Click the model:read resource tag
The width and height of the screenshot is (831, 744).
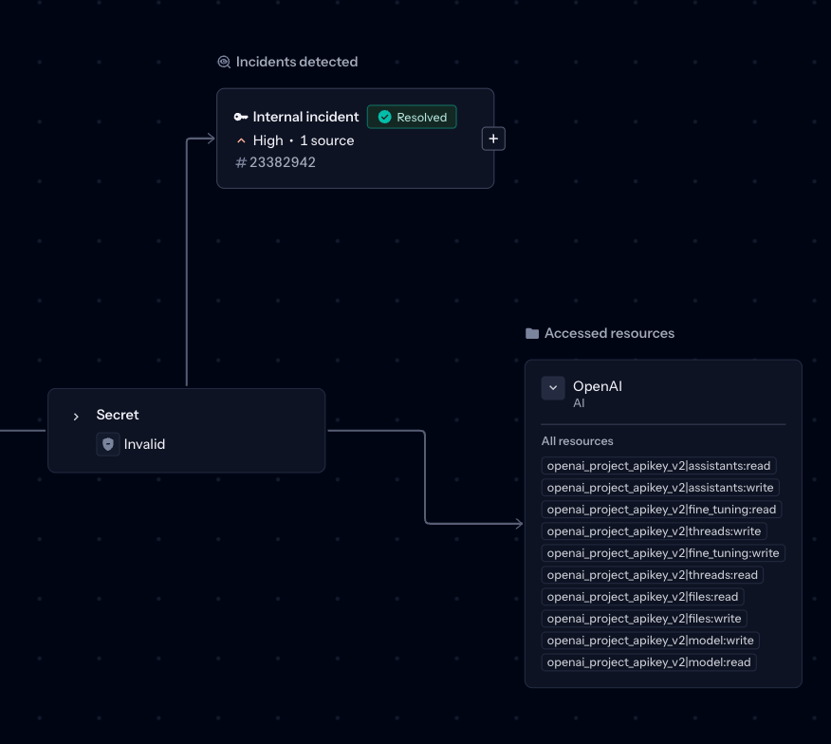tap(649, 661)
